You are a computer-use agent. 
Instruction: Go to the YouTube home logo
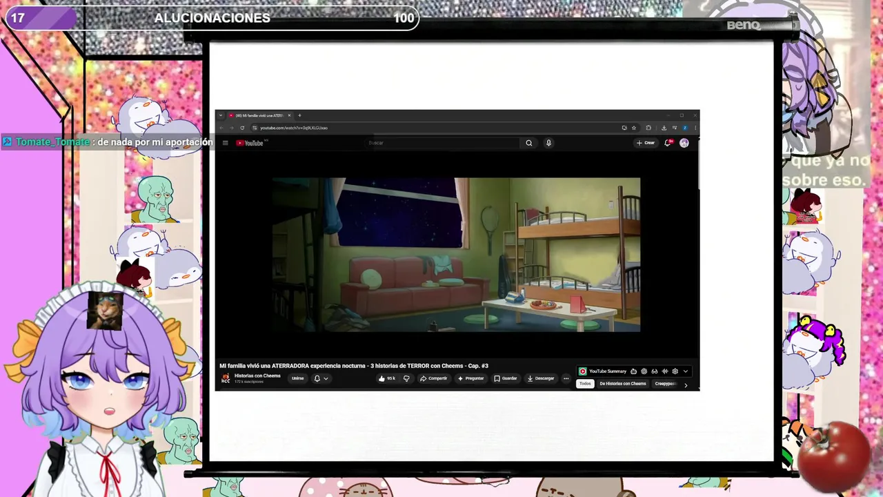250,143
